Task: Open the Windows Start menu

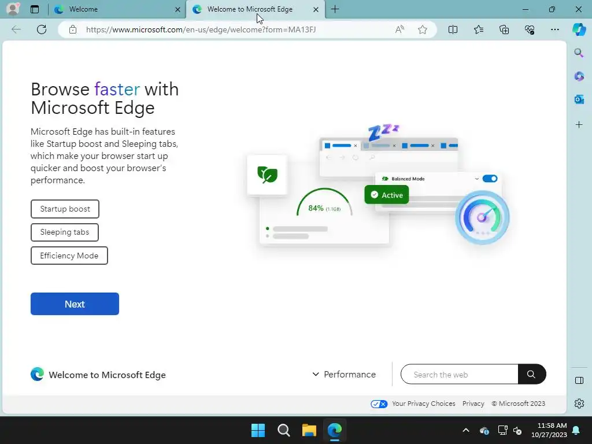Action: [x=258, y=430]
